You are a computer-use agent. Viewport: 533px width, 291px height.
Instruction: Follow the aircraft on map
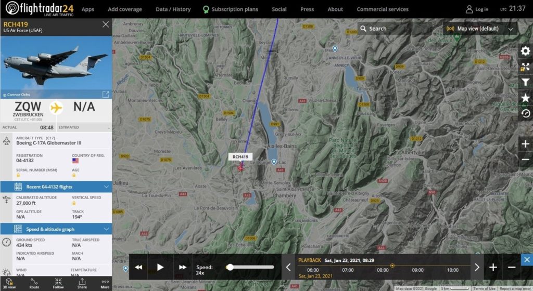coord(58,283)
